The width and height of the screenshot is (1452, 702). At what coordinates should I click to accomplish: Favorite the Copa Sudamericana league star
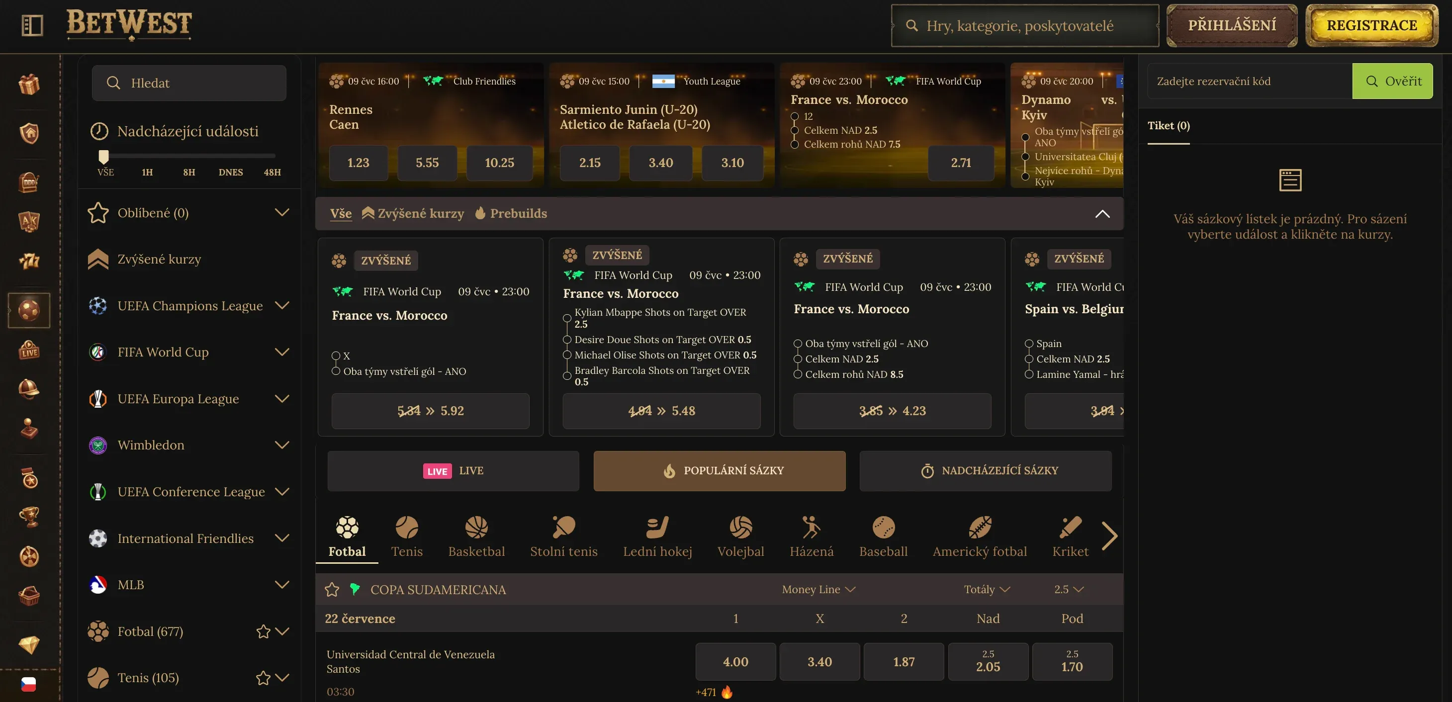pos(332,589)
